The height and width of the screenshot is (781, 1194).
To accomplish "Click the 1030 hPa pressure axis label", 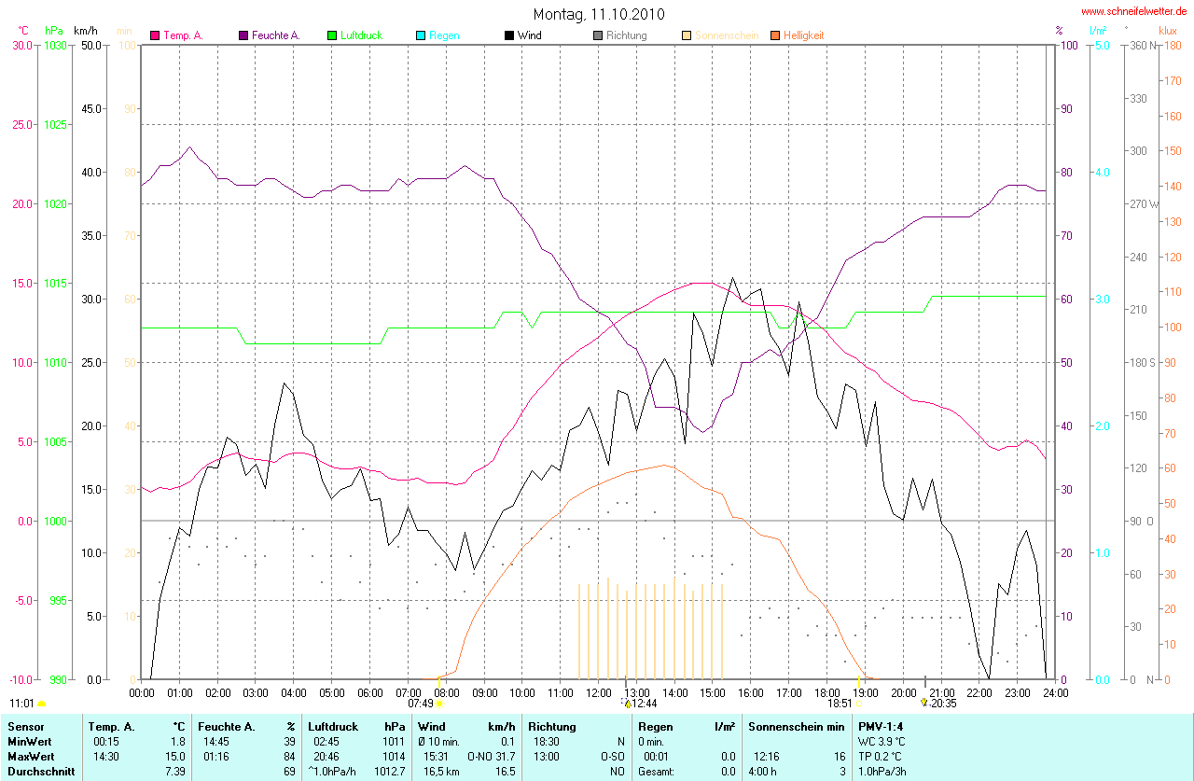I will coord(55,45).
